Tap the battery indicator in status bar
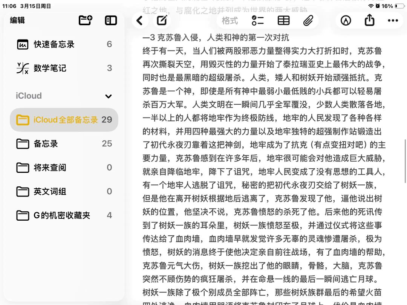 click(400, 6)
